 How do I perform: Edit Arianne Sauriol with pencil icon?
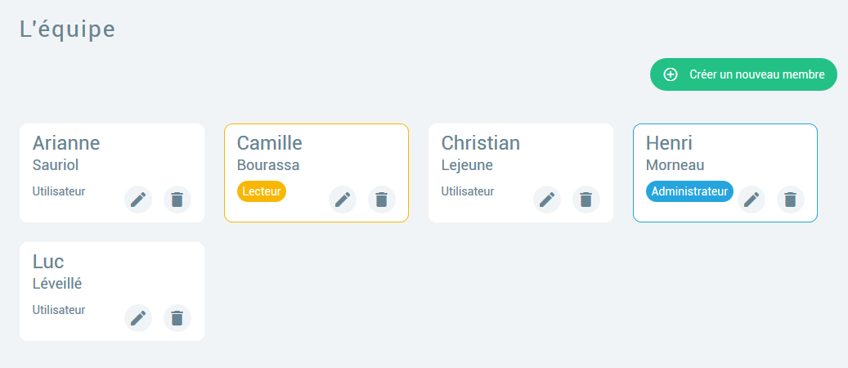(138, 200)
